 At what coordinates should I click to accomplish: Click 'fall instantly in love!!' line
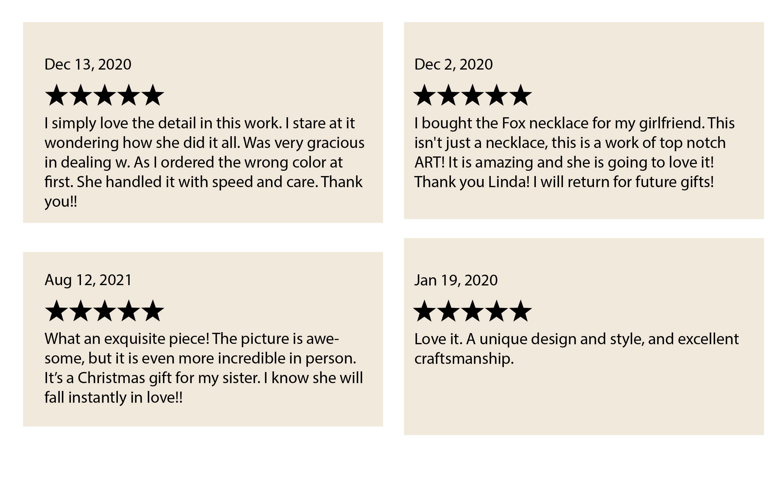114,398
